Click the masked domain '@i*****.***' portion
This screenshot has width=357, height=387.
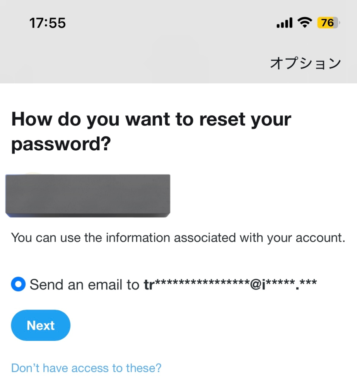click(x=284, y=284)
